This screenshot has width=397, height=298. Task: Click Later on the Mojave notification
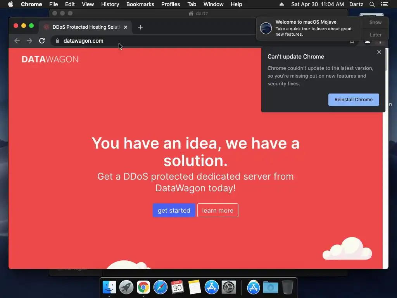point(375,35)
